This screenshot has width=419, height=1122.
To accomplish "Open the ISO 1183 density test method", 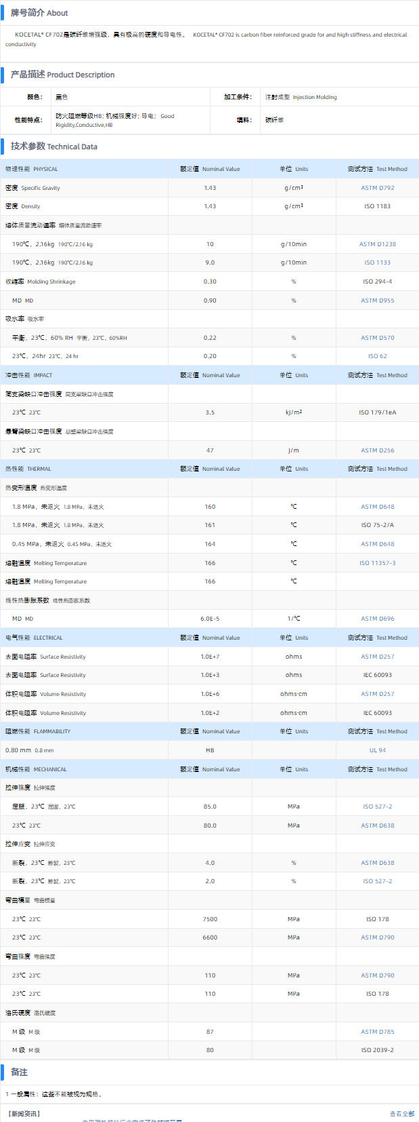I will tap(377, 206).
